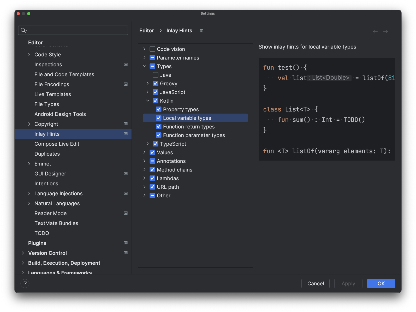Image resolution: width=416 pixels, height=312 pixels.
Task: Go forward with the right arrow icon
Action: (385, 32)
